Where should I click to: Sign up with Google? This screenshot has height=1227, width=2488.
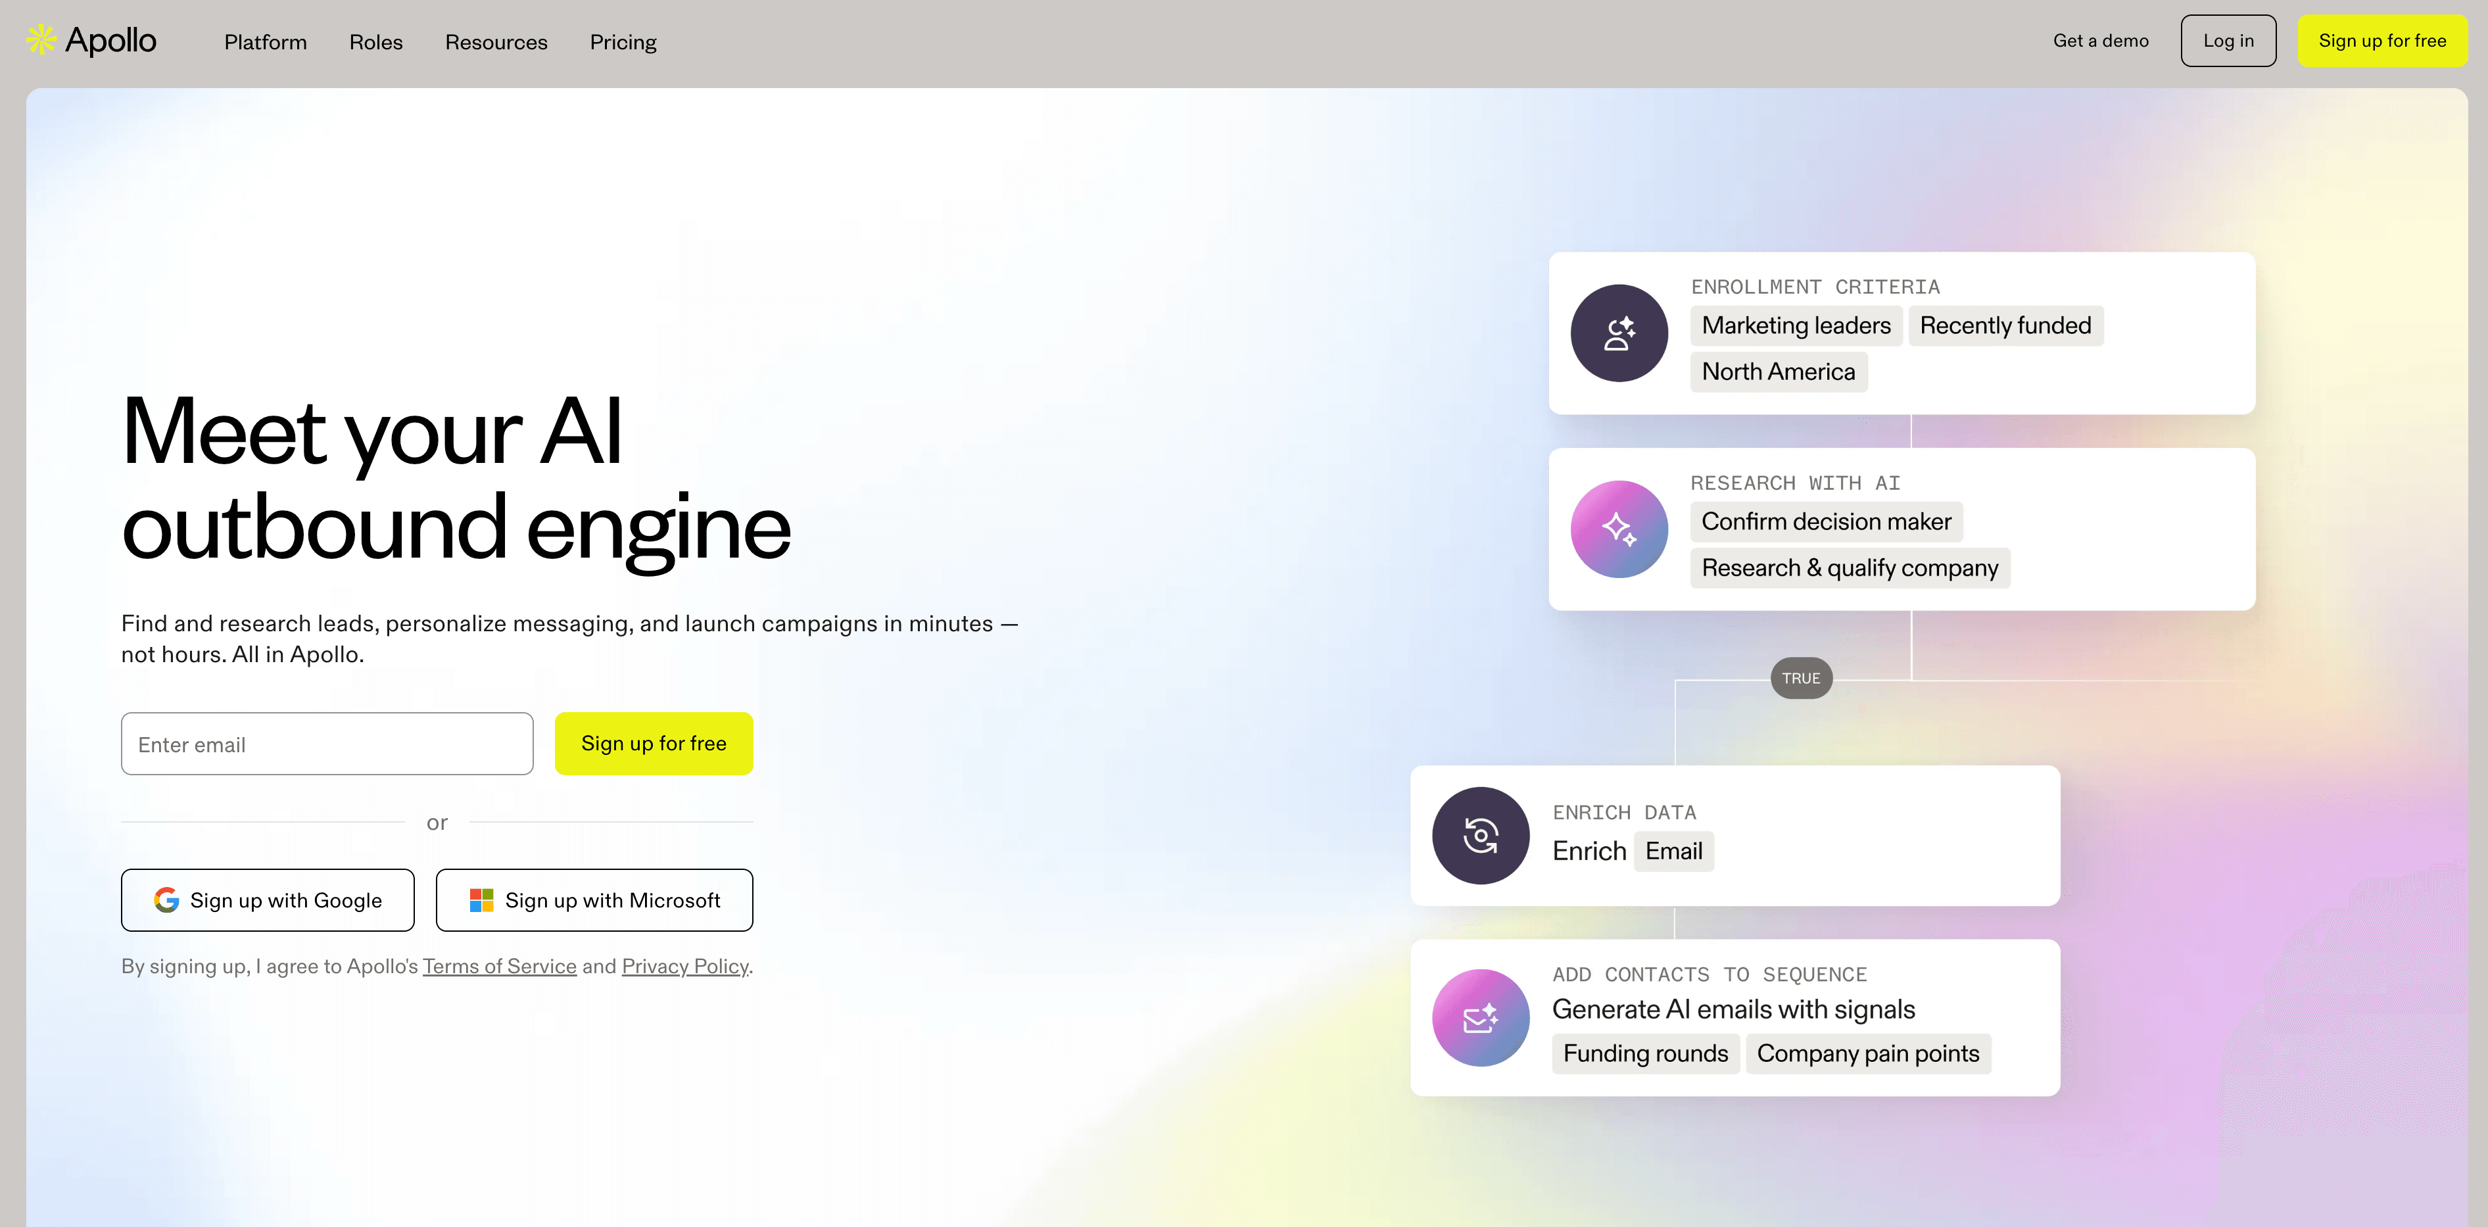268,900
